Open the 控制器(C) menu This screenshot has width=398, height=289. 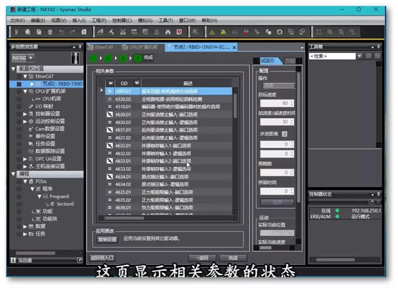point(122,21)
